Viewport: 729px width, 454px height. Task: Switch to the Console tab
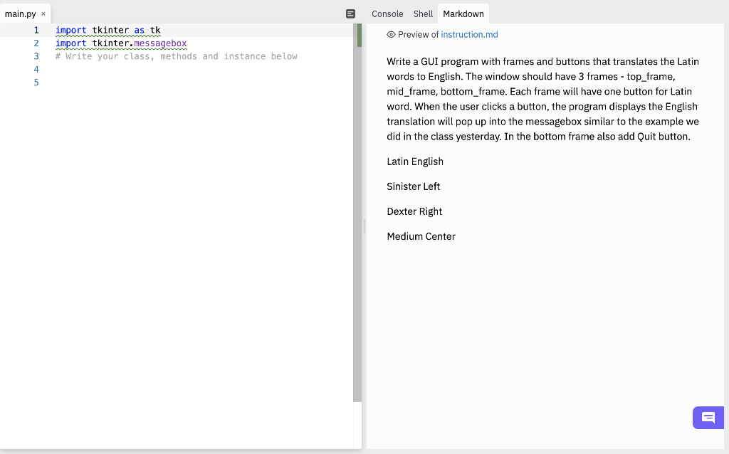[x=387, y=14]
